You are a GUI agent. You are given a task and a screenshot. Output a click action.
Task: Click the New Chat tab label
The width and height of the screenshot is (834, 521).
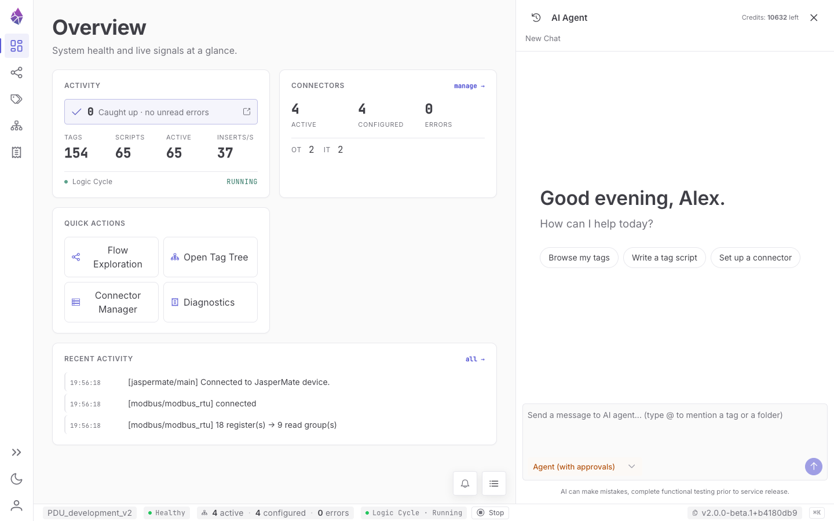click(x=543, y=38)
